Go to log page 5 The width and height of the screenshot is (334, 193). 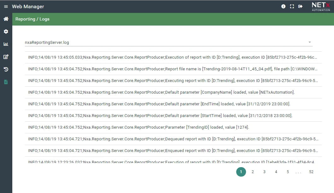pos(288,172)
